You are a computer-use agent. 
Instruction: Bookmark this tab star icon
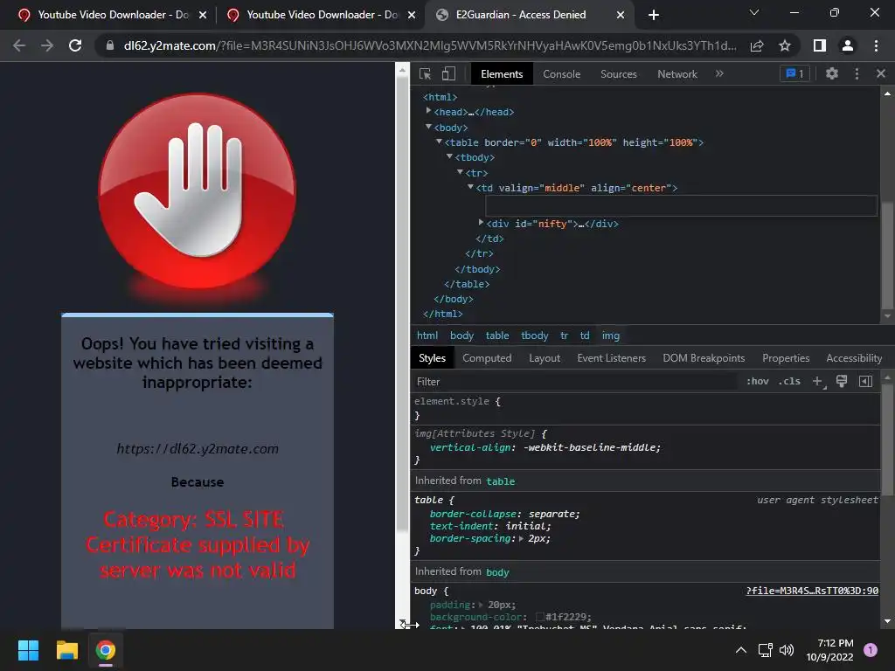[785, 45]
